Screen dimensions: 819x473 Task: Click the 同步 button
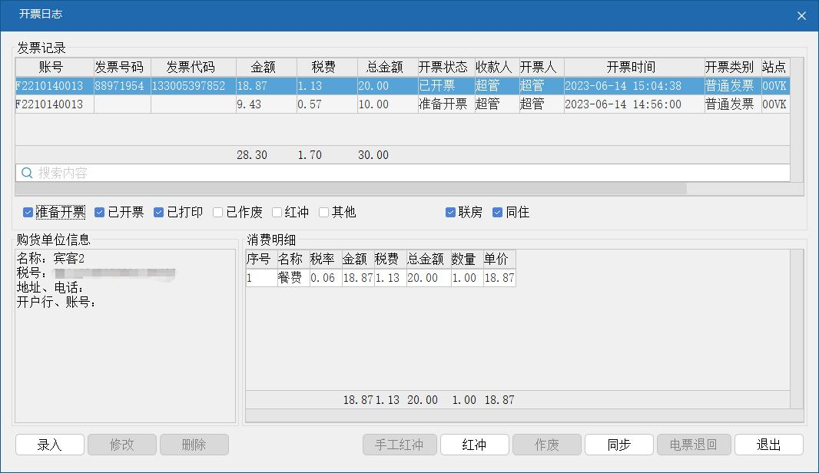coord(619,445)
